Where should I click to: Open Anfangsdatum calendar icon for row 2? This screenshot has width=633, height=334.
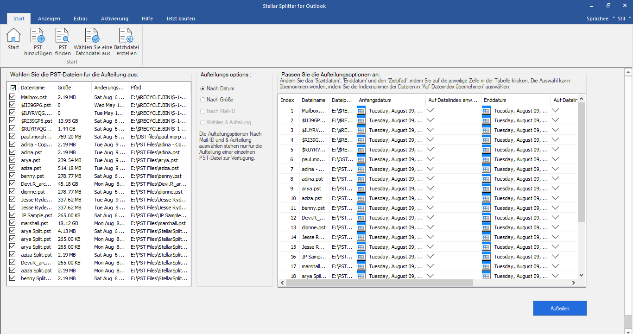[x=361, y=120]
